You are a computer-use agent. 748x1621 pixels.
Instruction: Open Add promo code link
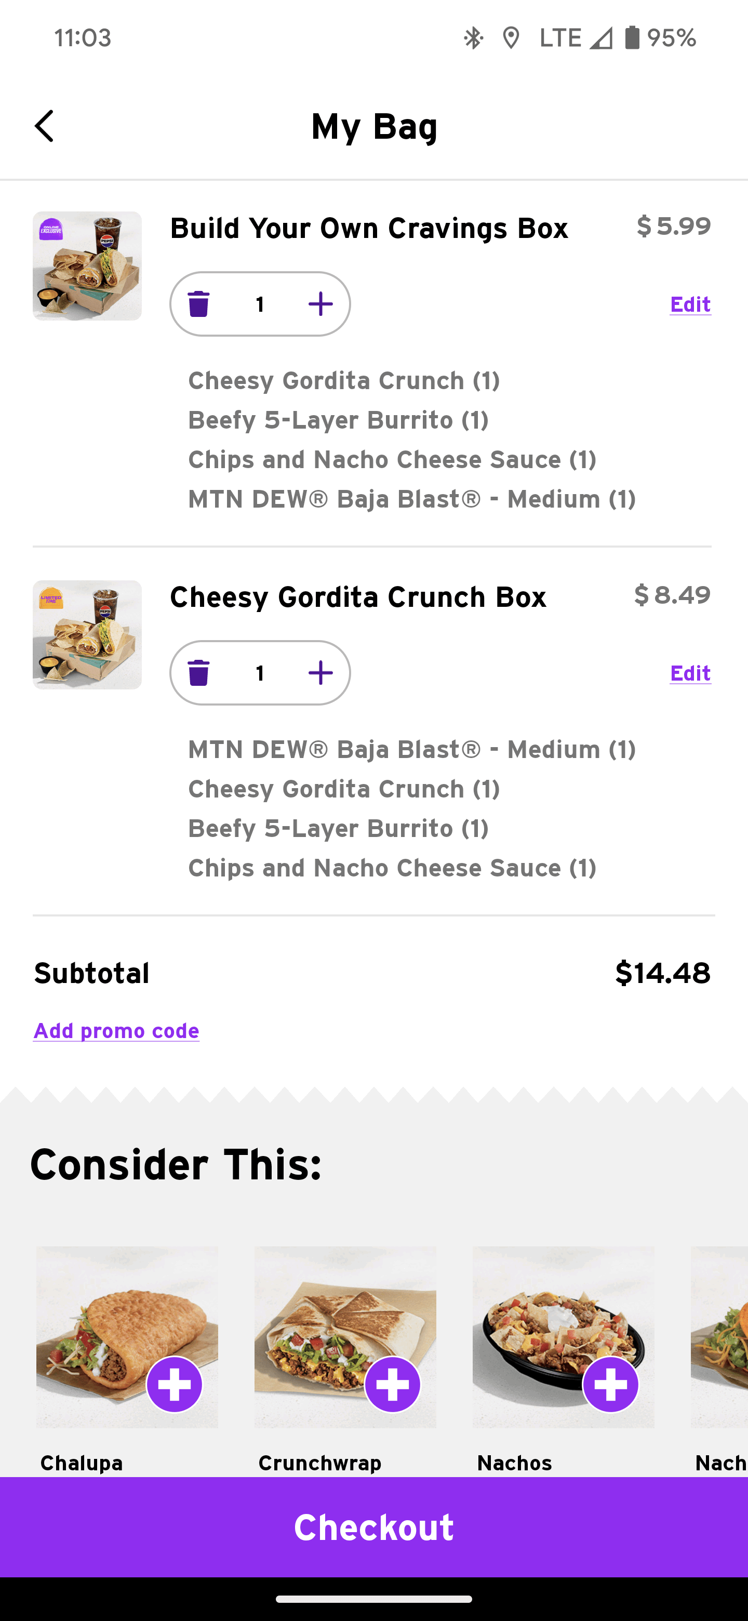click(x=116, y=1031)
